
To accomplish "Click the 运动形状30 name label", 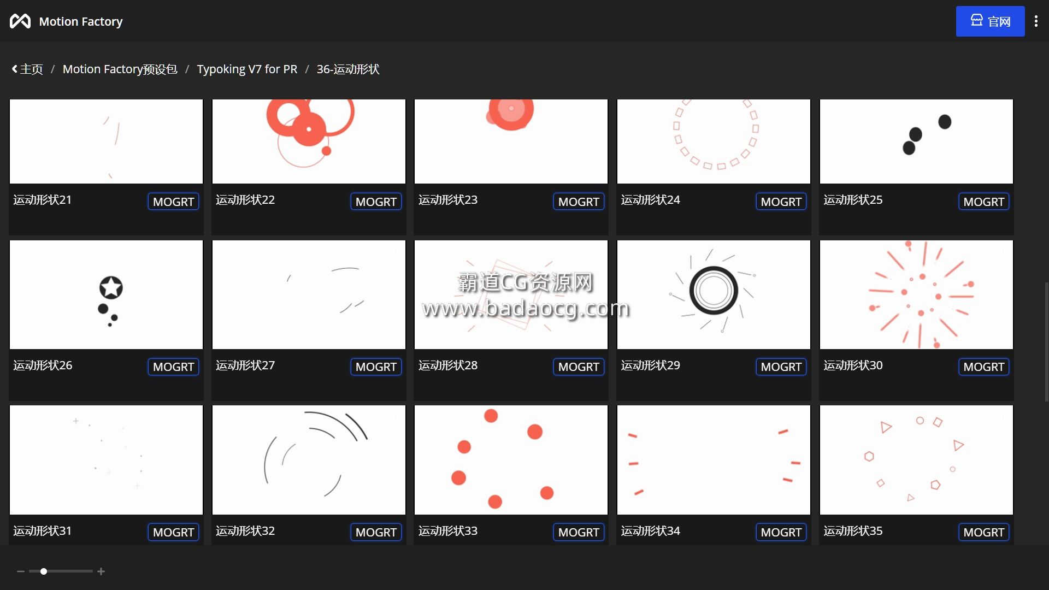I will [853, 365].
